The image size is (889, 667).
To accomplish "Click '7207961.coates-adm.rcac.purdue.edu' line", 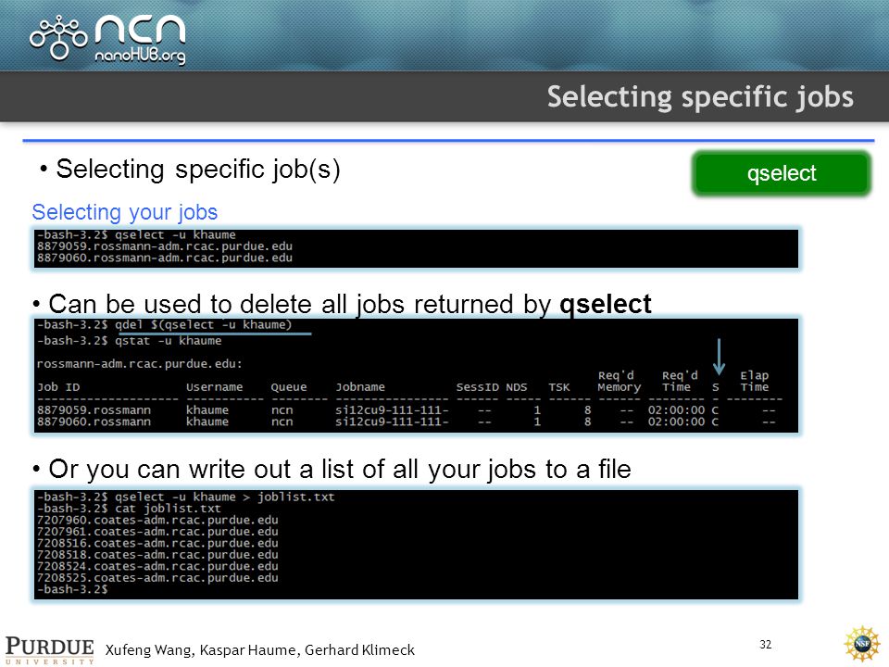I will coord(157,532).
